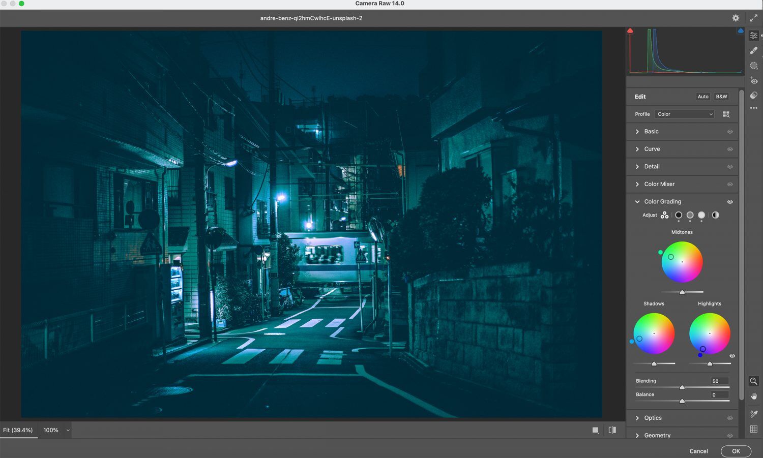Toggle Geometry panel visibility eye

click(730, 436)
